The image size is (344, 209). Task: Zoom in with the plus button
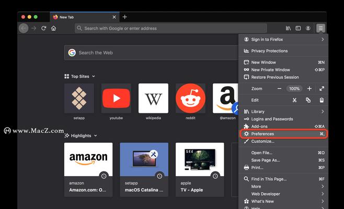click(x=309, y=89)
